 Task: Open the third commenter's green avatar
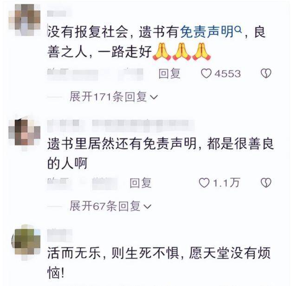tap(26, 242)
